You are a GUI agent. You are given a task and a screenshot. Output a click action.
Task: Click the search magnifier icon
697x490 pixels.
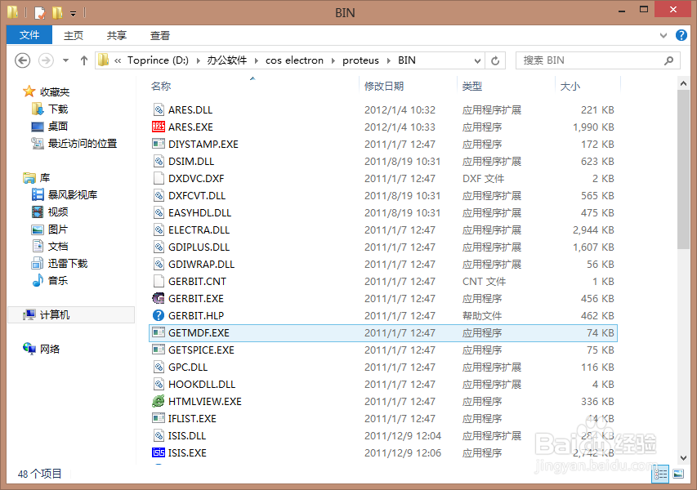tap(668, 60)
